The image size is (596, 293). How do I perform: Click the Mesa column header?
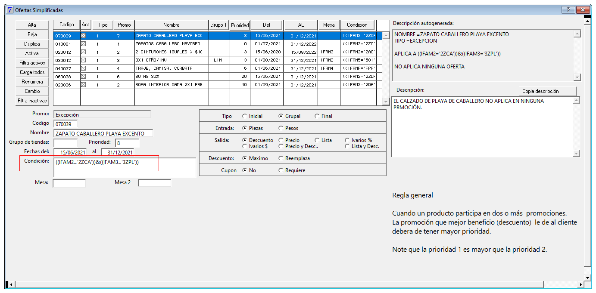[x=329, y=25]
